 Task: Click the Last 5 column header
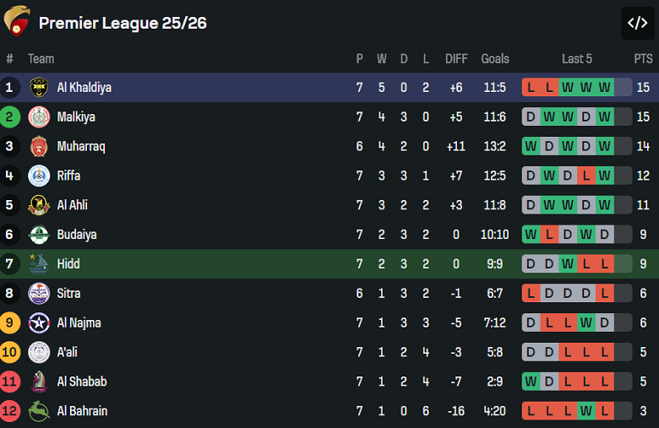click(x=577, y=59)
